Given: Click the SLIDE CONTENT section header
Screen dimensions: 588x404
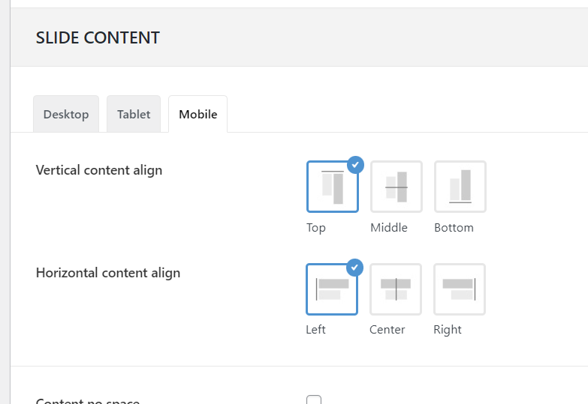Looking at the screenshot, I should (x=98, y=38).
